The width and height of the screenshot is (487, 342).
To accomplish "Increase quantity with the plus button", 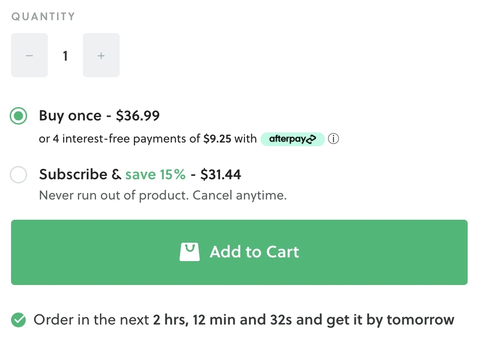I will [x=101, y=56].
